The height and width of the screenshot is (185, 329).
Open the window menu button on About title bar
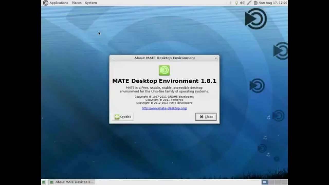pos(113,58)
